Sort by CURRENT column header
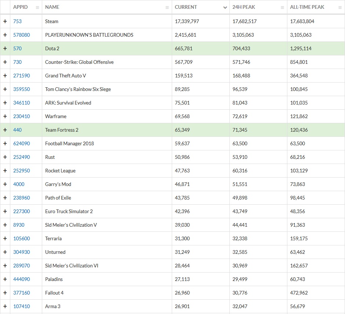The width and height of the screenshot is (345, 314). click(x=186, y=7)
